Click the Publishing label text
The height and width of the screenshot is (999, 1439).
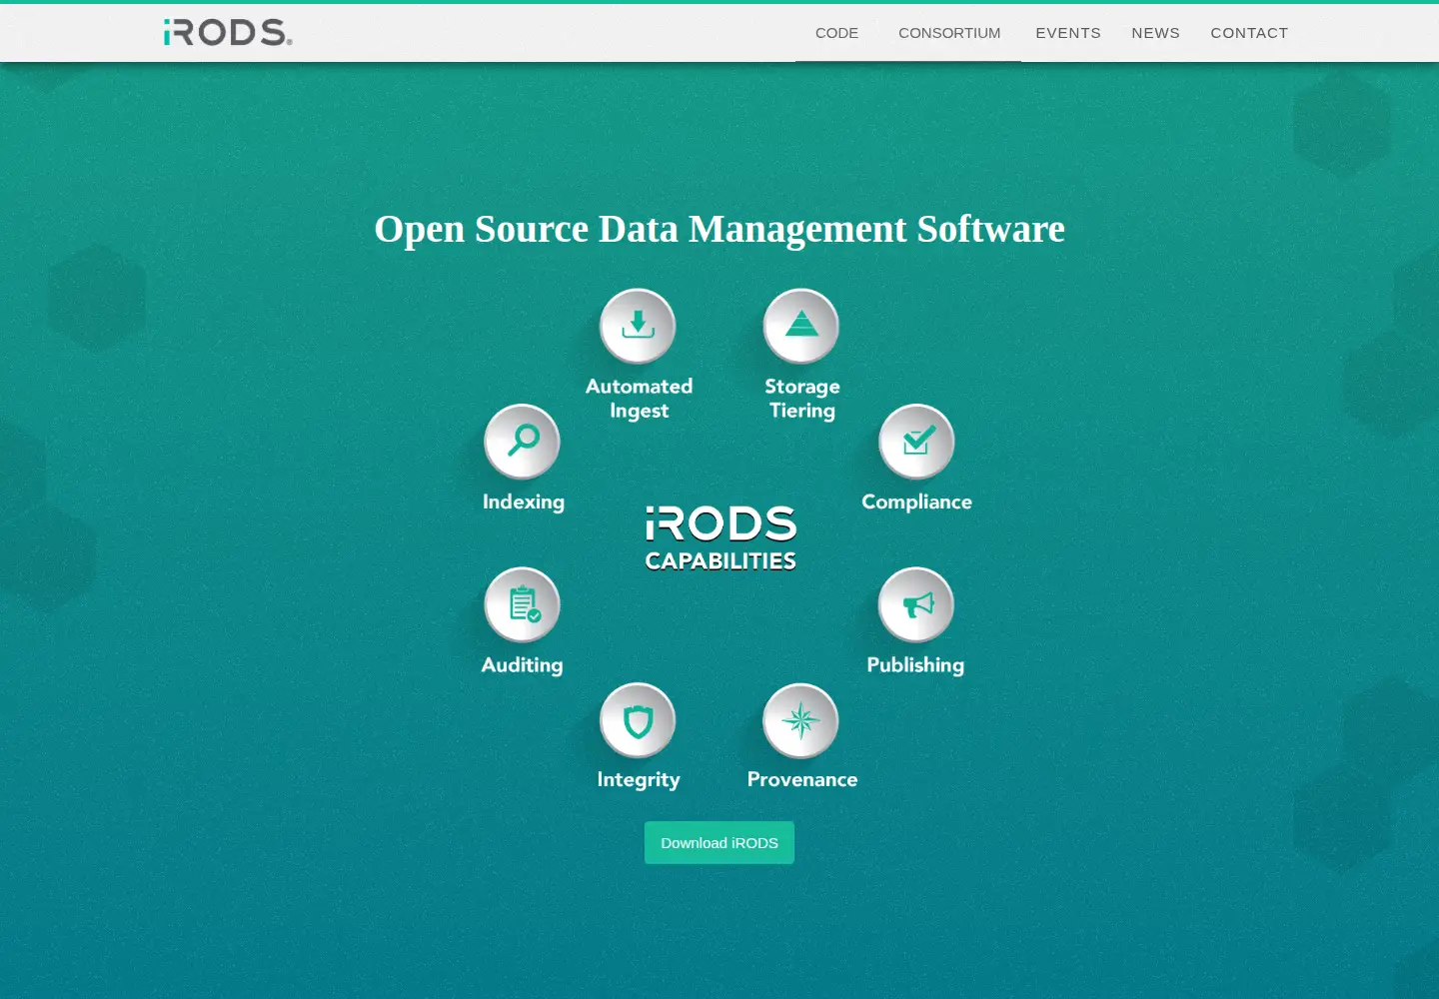[x=915, y=665]
